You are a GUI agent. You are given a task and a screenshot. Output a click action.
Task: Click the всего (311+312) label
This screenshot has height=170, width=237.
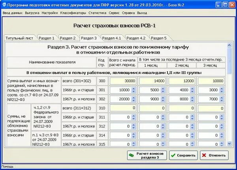(x=77, y=108)
